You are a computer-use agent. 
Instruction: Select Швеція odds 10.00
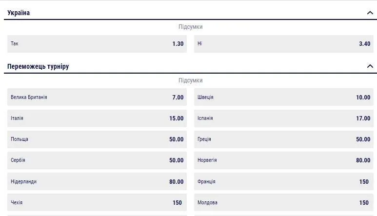(283, 98)
